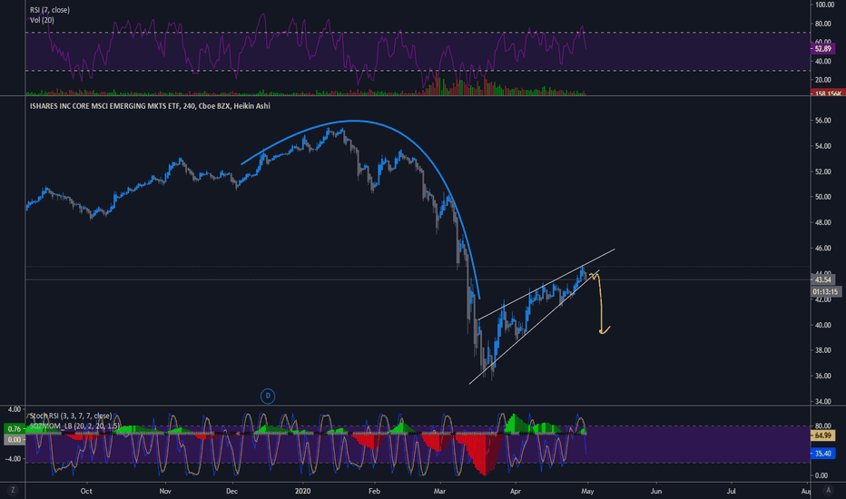Click 48.00 on the price scale

pos(822,222)
